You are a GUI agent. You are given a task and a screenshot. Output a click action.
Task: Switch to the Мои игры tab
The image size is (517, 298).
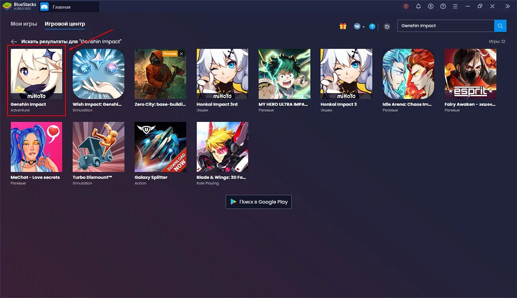point(24,24)
